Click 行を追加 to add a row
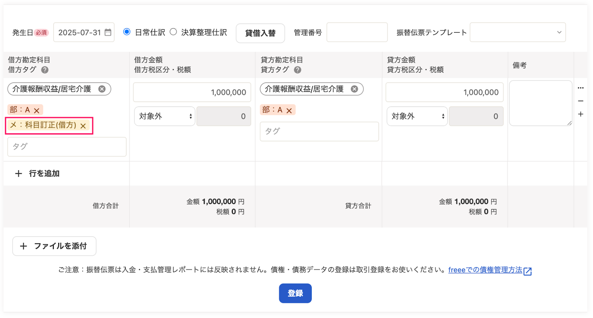The height and width of the screenshot is (318, 593). (x=37, y=173)
